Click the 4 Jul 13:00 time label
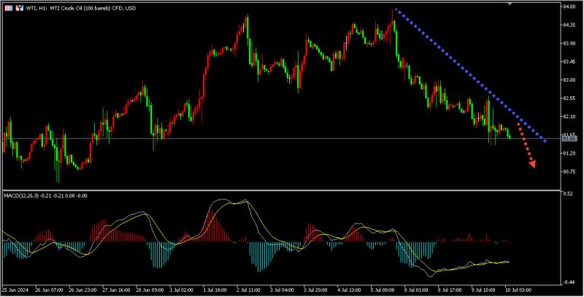 tap(350, 290)
